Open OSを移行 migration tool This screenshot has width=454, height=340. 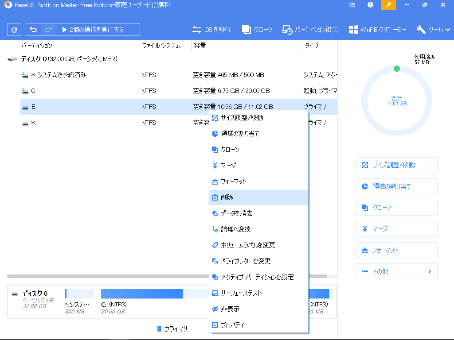[211, 30]
